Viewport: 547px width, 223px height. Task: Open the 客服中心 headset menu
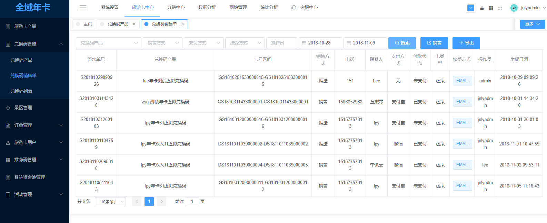pyautogui.click(x=305, y=8)
